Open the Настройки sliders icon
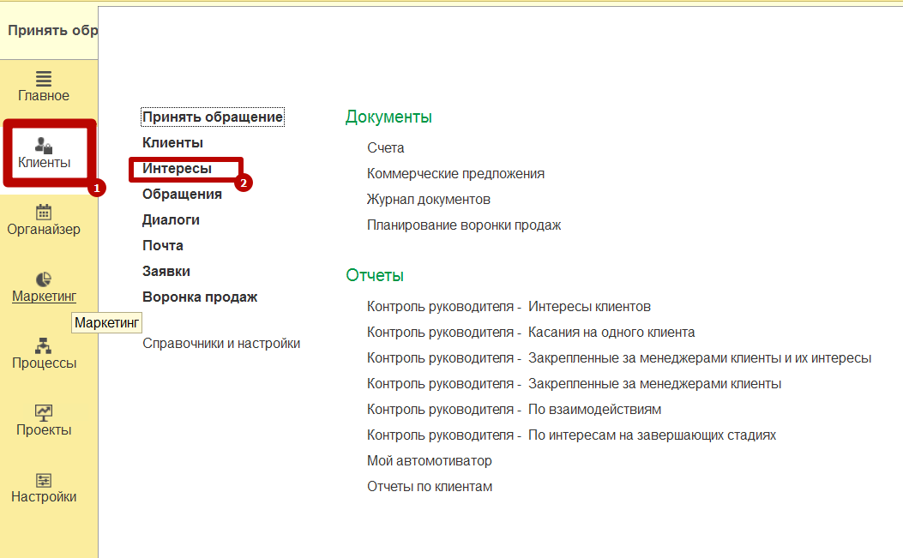The width and height of the screenshot is (903, 558). click(x=44, y=480)
